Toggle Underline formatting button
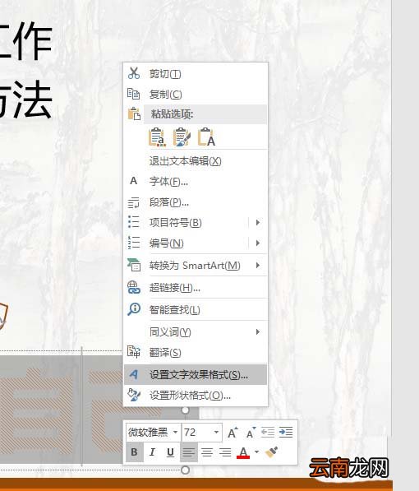Screen dimensions: 419x491 [171, 452]
